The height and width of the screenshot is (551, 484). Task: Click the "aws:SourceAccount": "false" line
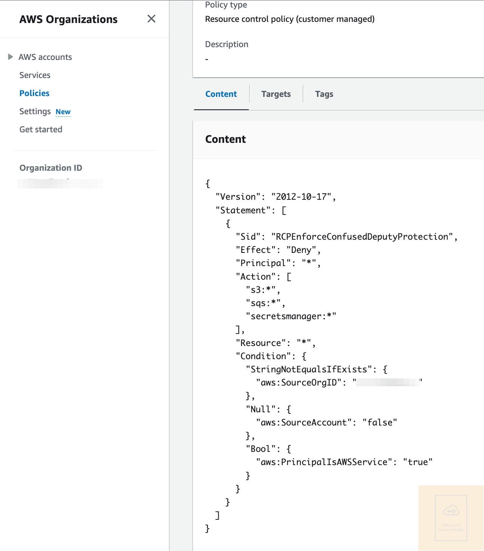click(x=326, y=422)
